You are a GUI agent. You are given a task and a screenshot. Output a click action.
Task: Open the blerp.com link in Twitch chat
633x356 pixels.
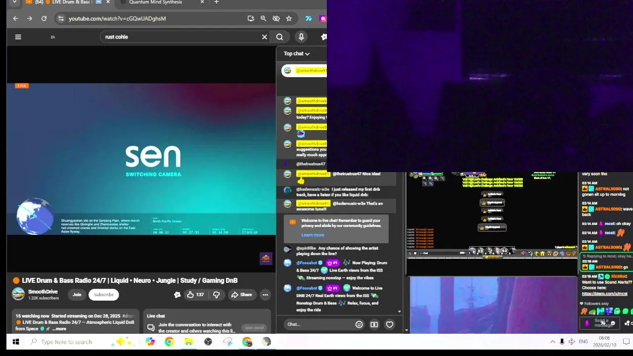coord(604,294)
